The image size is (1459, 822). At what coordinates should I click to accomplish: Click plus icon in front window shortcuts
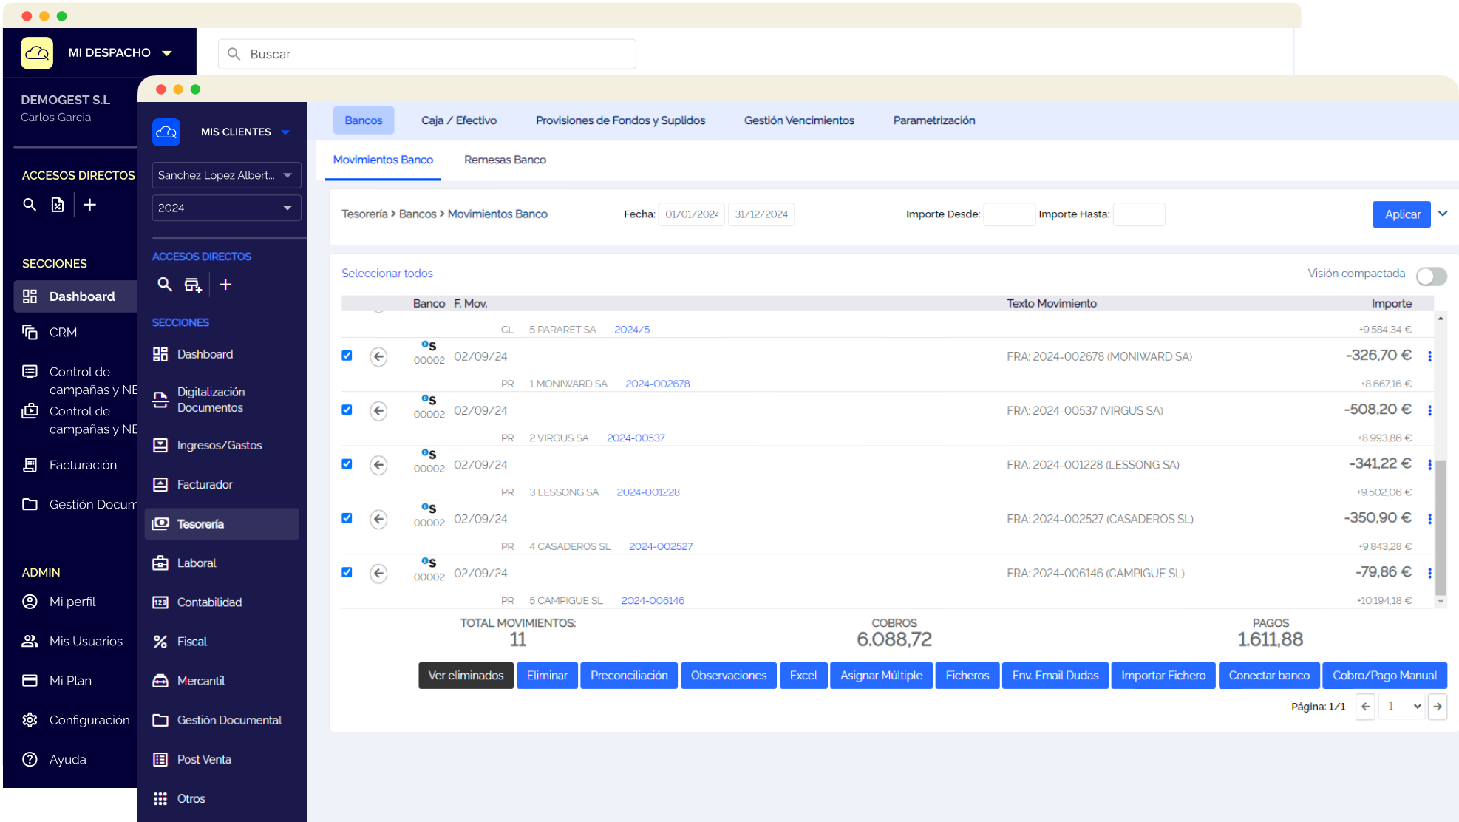tap(225, 285)
